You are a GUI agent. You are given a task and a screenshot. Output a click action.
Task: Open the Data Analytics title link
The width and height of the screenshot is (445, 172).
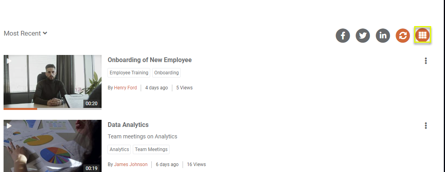tap(128, 125)
